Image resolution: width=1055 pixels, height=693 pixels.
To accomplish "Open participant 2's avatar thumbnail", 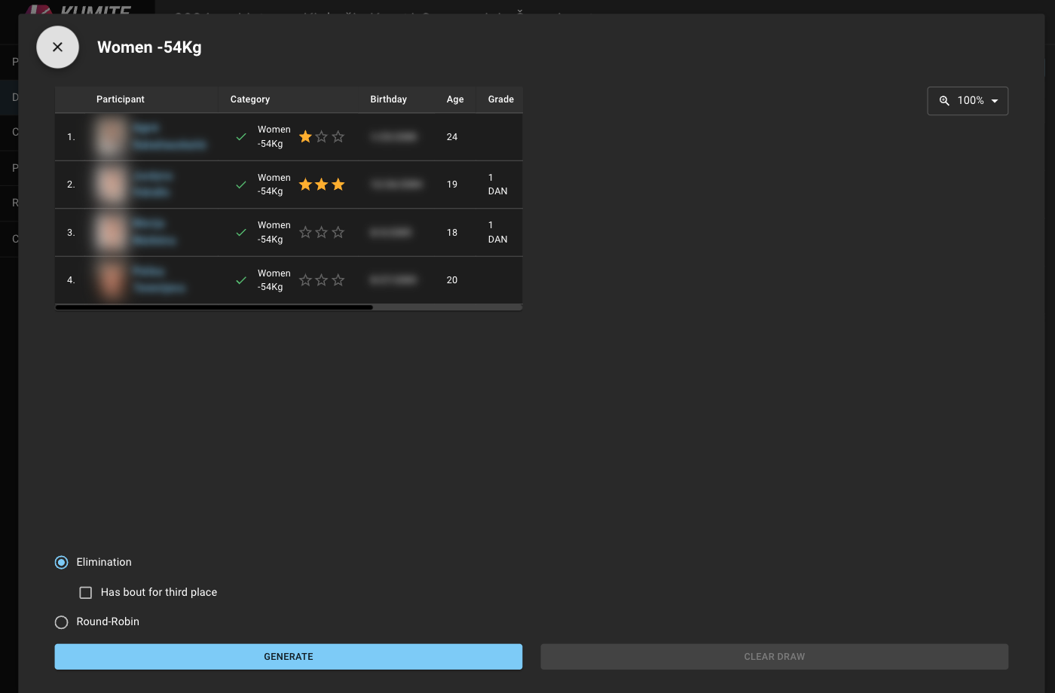I will coord(112,185).
